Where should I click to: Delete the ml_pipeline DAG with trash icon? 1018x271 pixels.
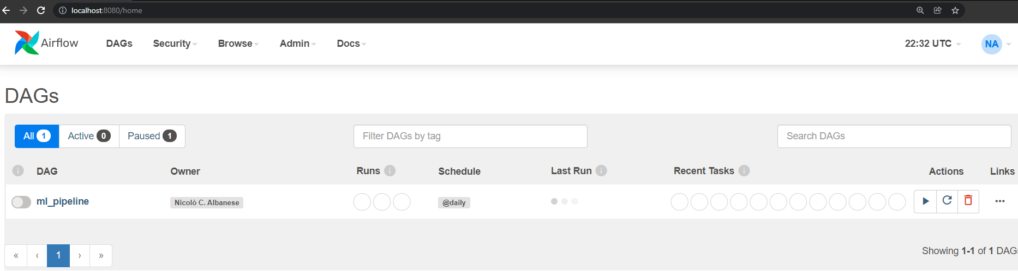click(968, 201)
